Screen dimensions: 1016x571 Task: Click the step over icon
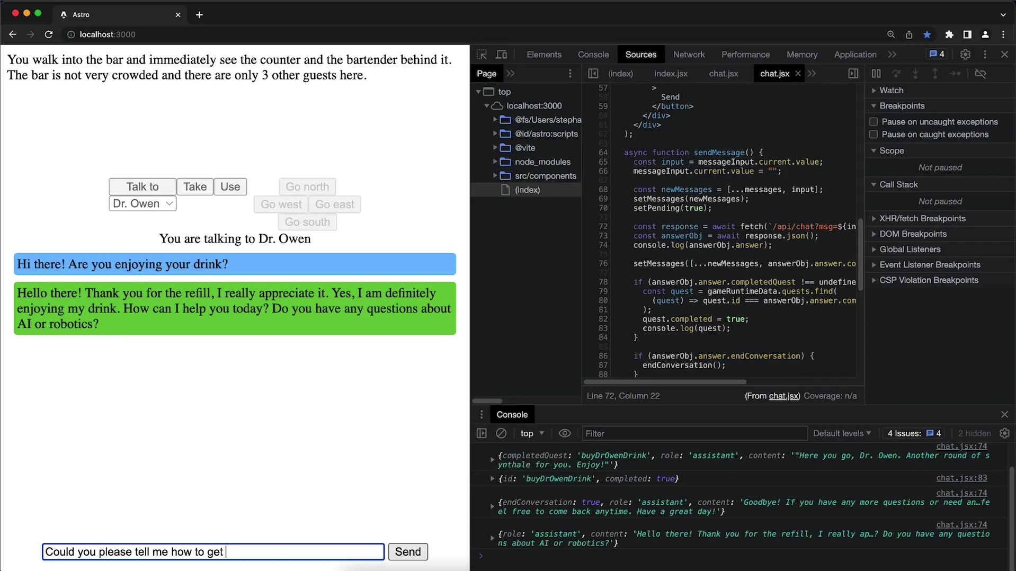click(x=896, y=74)
